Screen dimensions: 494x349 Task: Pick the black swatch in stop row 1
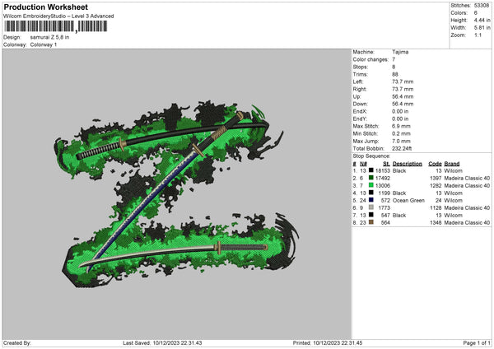coord(371,170)
